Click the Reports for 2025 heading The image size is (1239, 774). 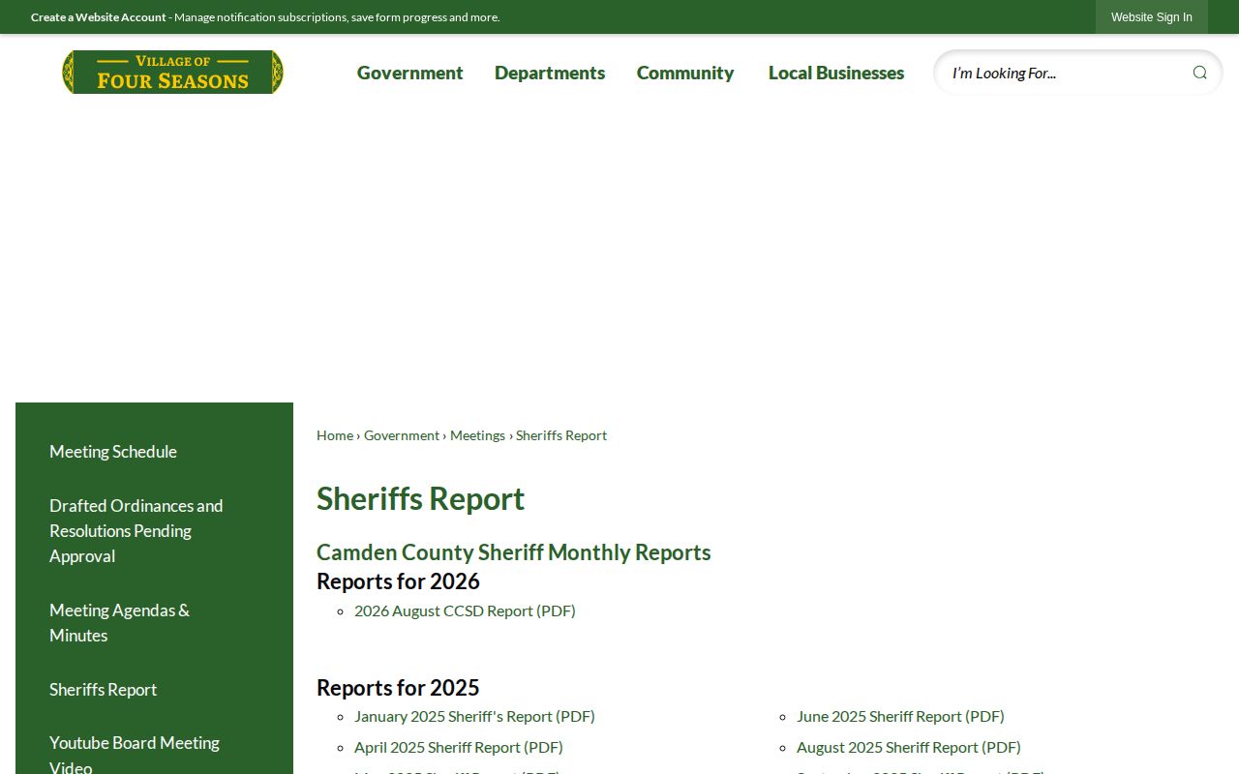[398, 688]
